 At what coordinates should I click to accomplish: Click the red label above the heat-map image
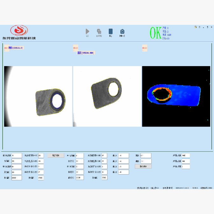144,48
